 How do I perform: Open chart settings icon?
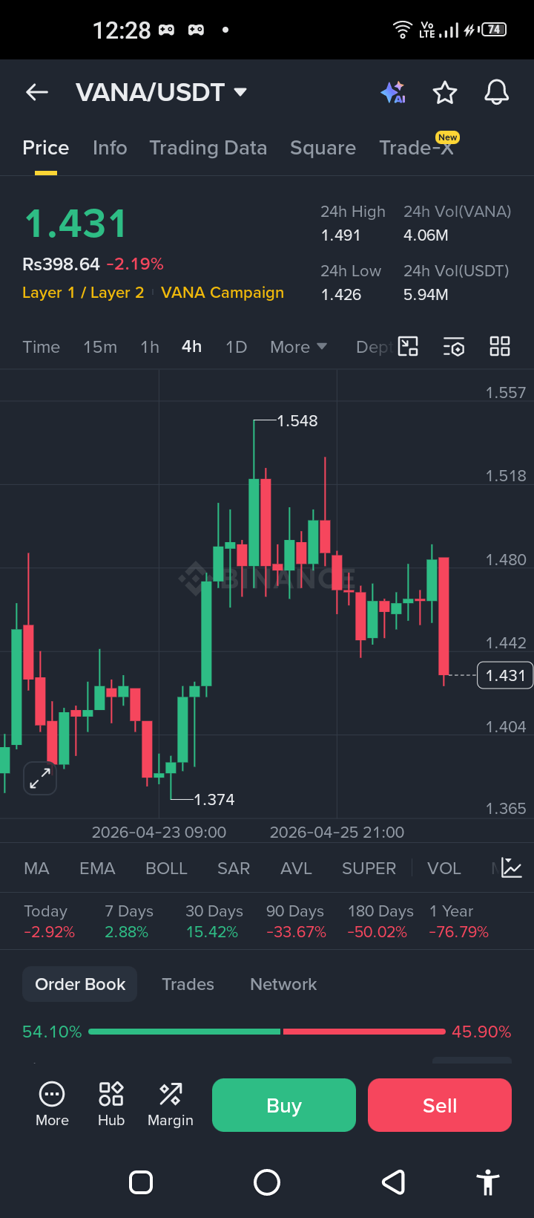[x=454, y=347]
